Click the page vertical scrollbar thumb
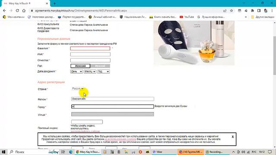Image resolution: width=276 pixels, height=155 pixels. click(x=274, y=56)
